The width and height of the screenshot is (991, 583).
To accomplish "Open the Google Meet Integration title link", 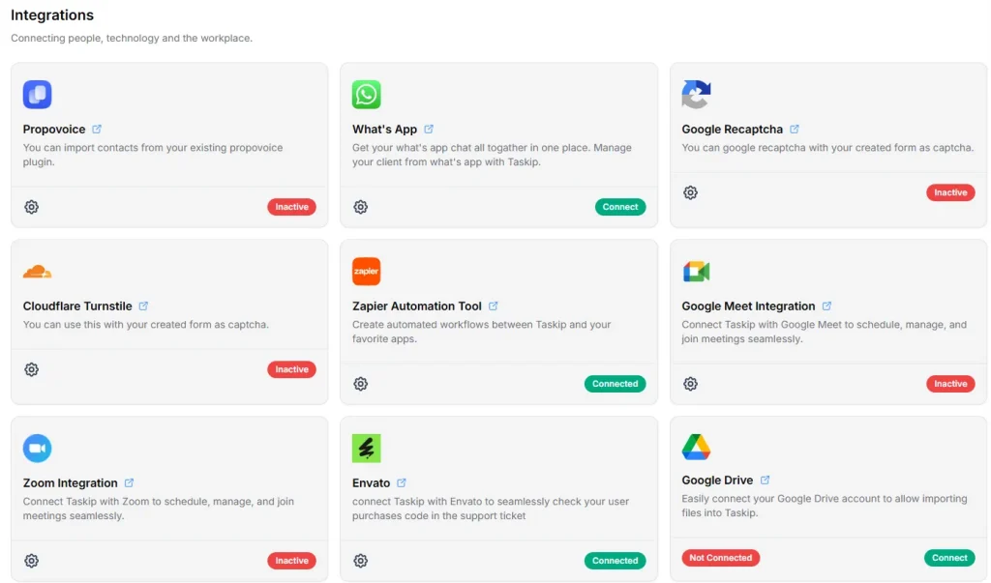I will 748,306.
